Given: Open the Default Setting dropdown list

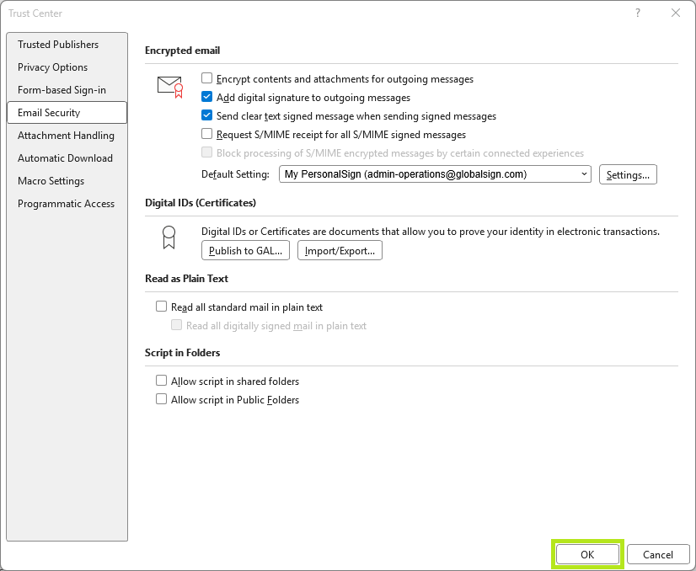Looking at the screenshot, I should [435, 174].
